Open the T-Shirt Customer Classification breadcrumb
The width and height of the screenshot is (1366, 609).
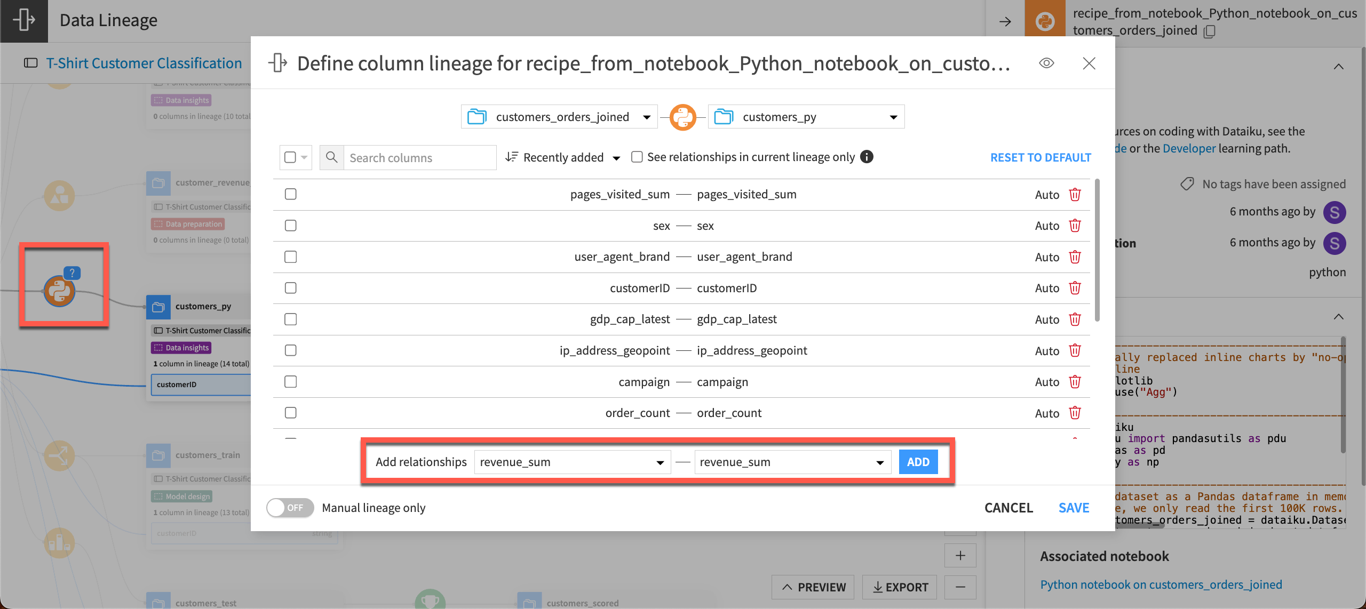coord(144,62)
